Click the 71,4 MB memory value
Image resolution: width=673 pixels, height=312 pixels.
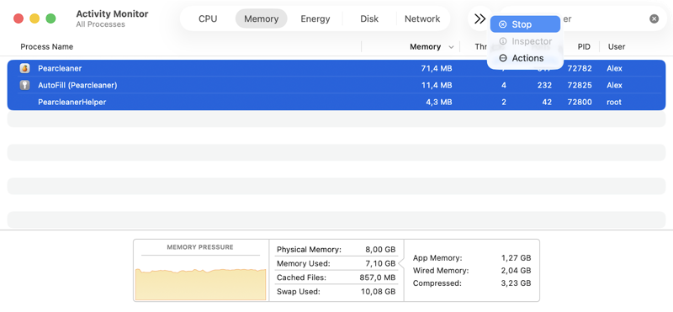(436, 68)
